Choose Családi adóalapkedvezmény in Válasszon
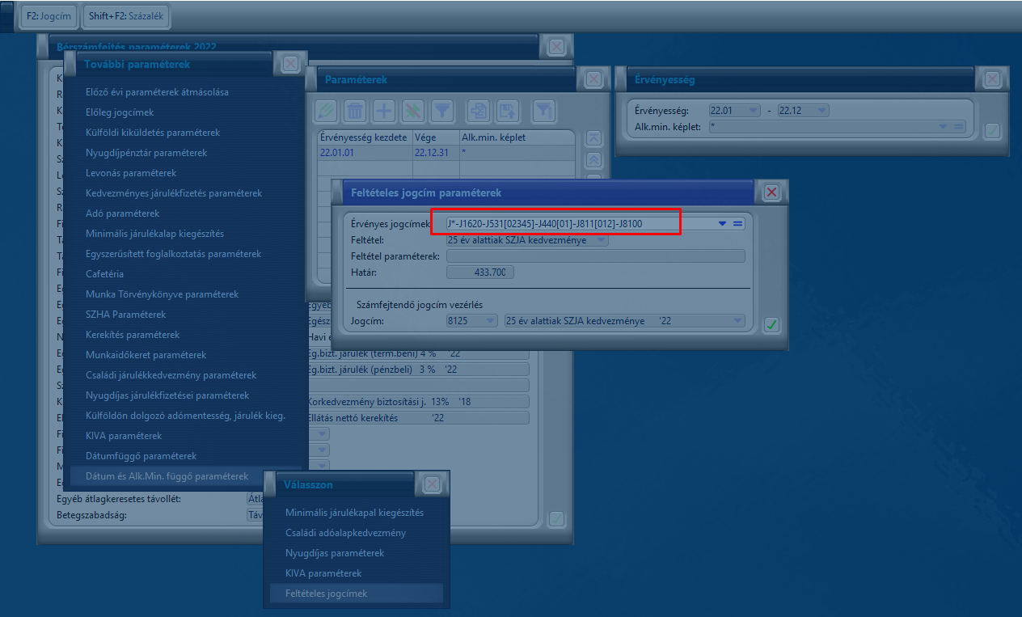 tap(345, 533)
